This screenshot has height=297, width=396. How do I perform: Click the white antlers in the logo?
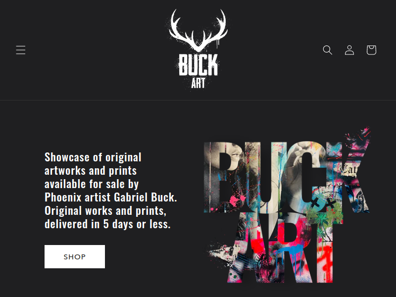click(x=198, y=30)
